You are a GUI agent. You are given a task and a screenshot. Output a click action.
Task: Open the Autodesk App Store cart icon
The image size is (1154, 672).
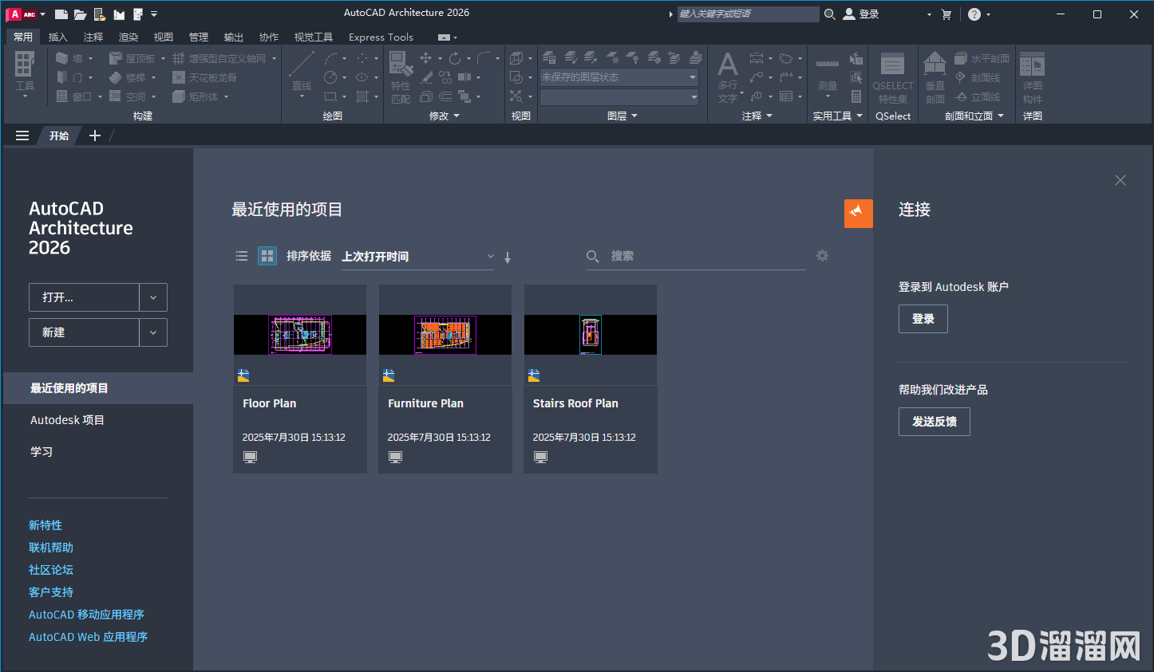(x=947, y=14)
